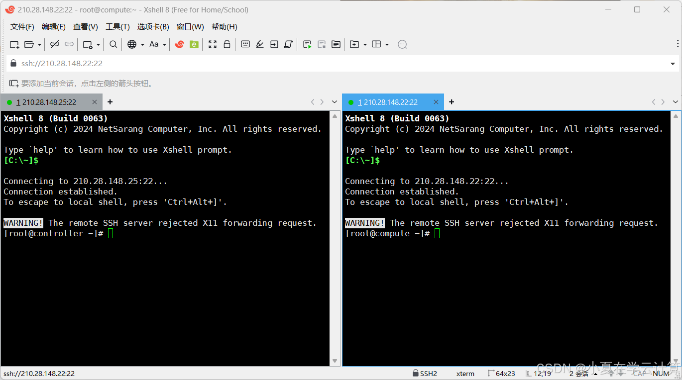
Task: Expand the layout panes dropdown arrow
Action: click(x=387, y=45)
